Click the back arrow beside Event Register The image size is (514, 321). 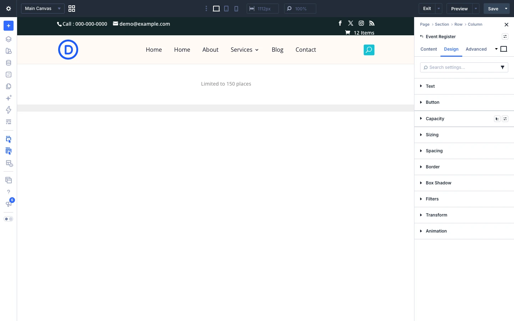tap(422, 36)
